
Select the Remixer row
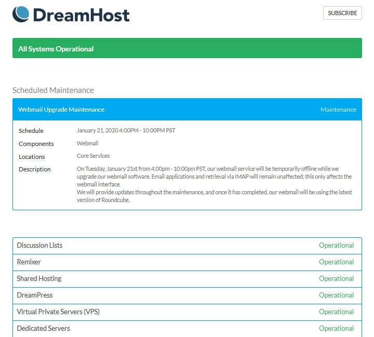(187, 262)
